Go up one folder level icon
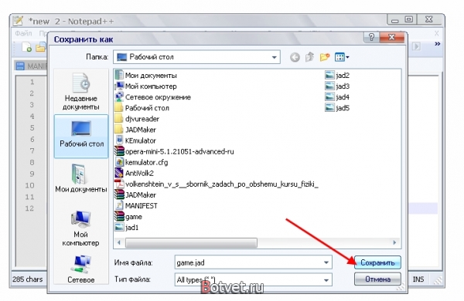 coord(309,56)
